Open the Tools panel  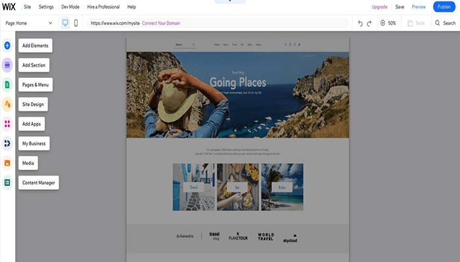coord(416,23)
